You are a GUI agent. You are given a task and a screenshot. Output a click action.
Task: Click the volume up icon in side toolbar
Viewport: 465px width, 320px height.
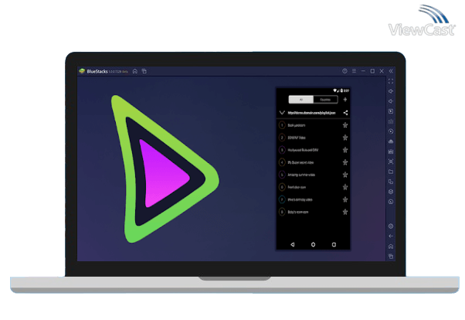[391, 91]
